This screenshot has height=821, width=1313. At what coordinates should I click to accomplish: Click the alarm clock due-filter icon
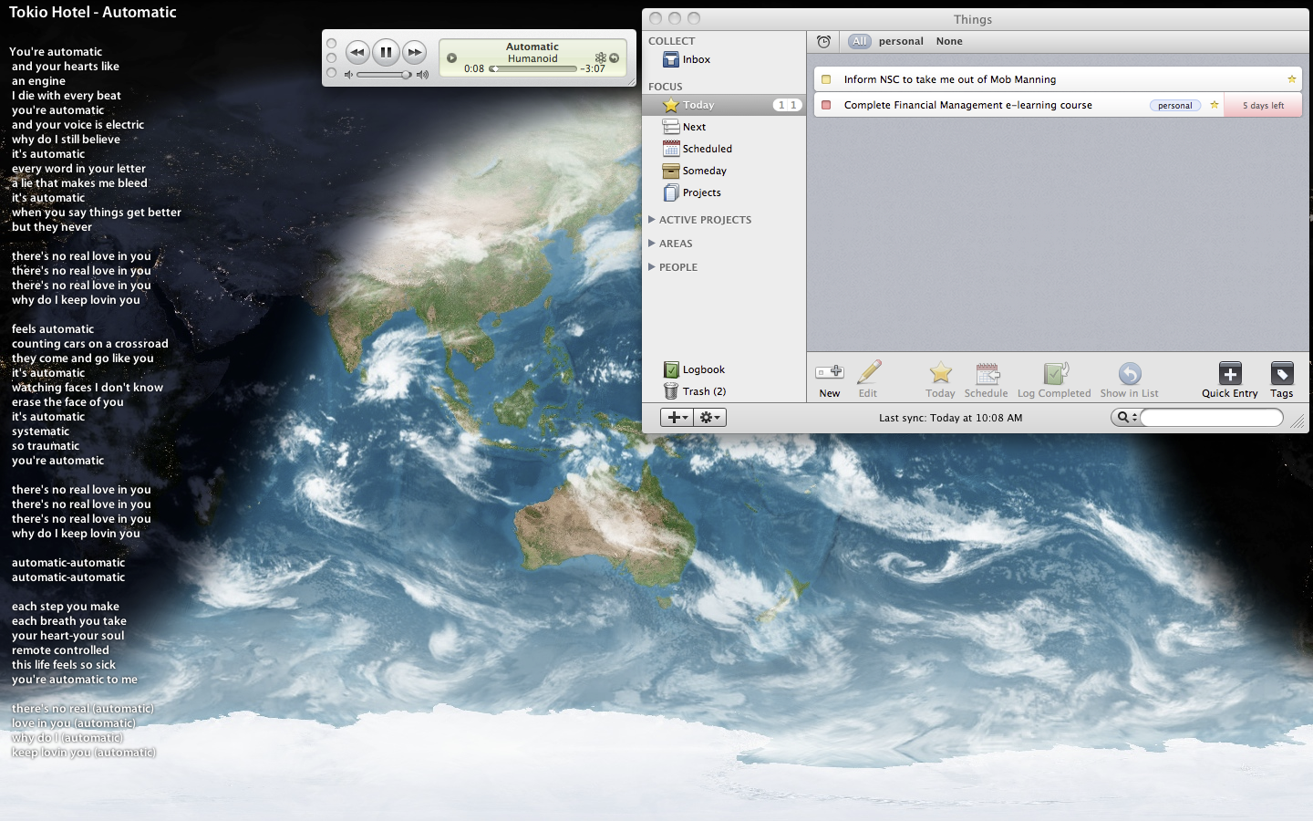click(x=823, y=41)
